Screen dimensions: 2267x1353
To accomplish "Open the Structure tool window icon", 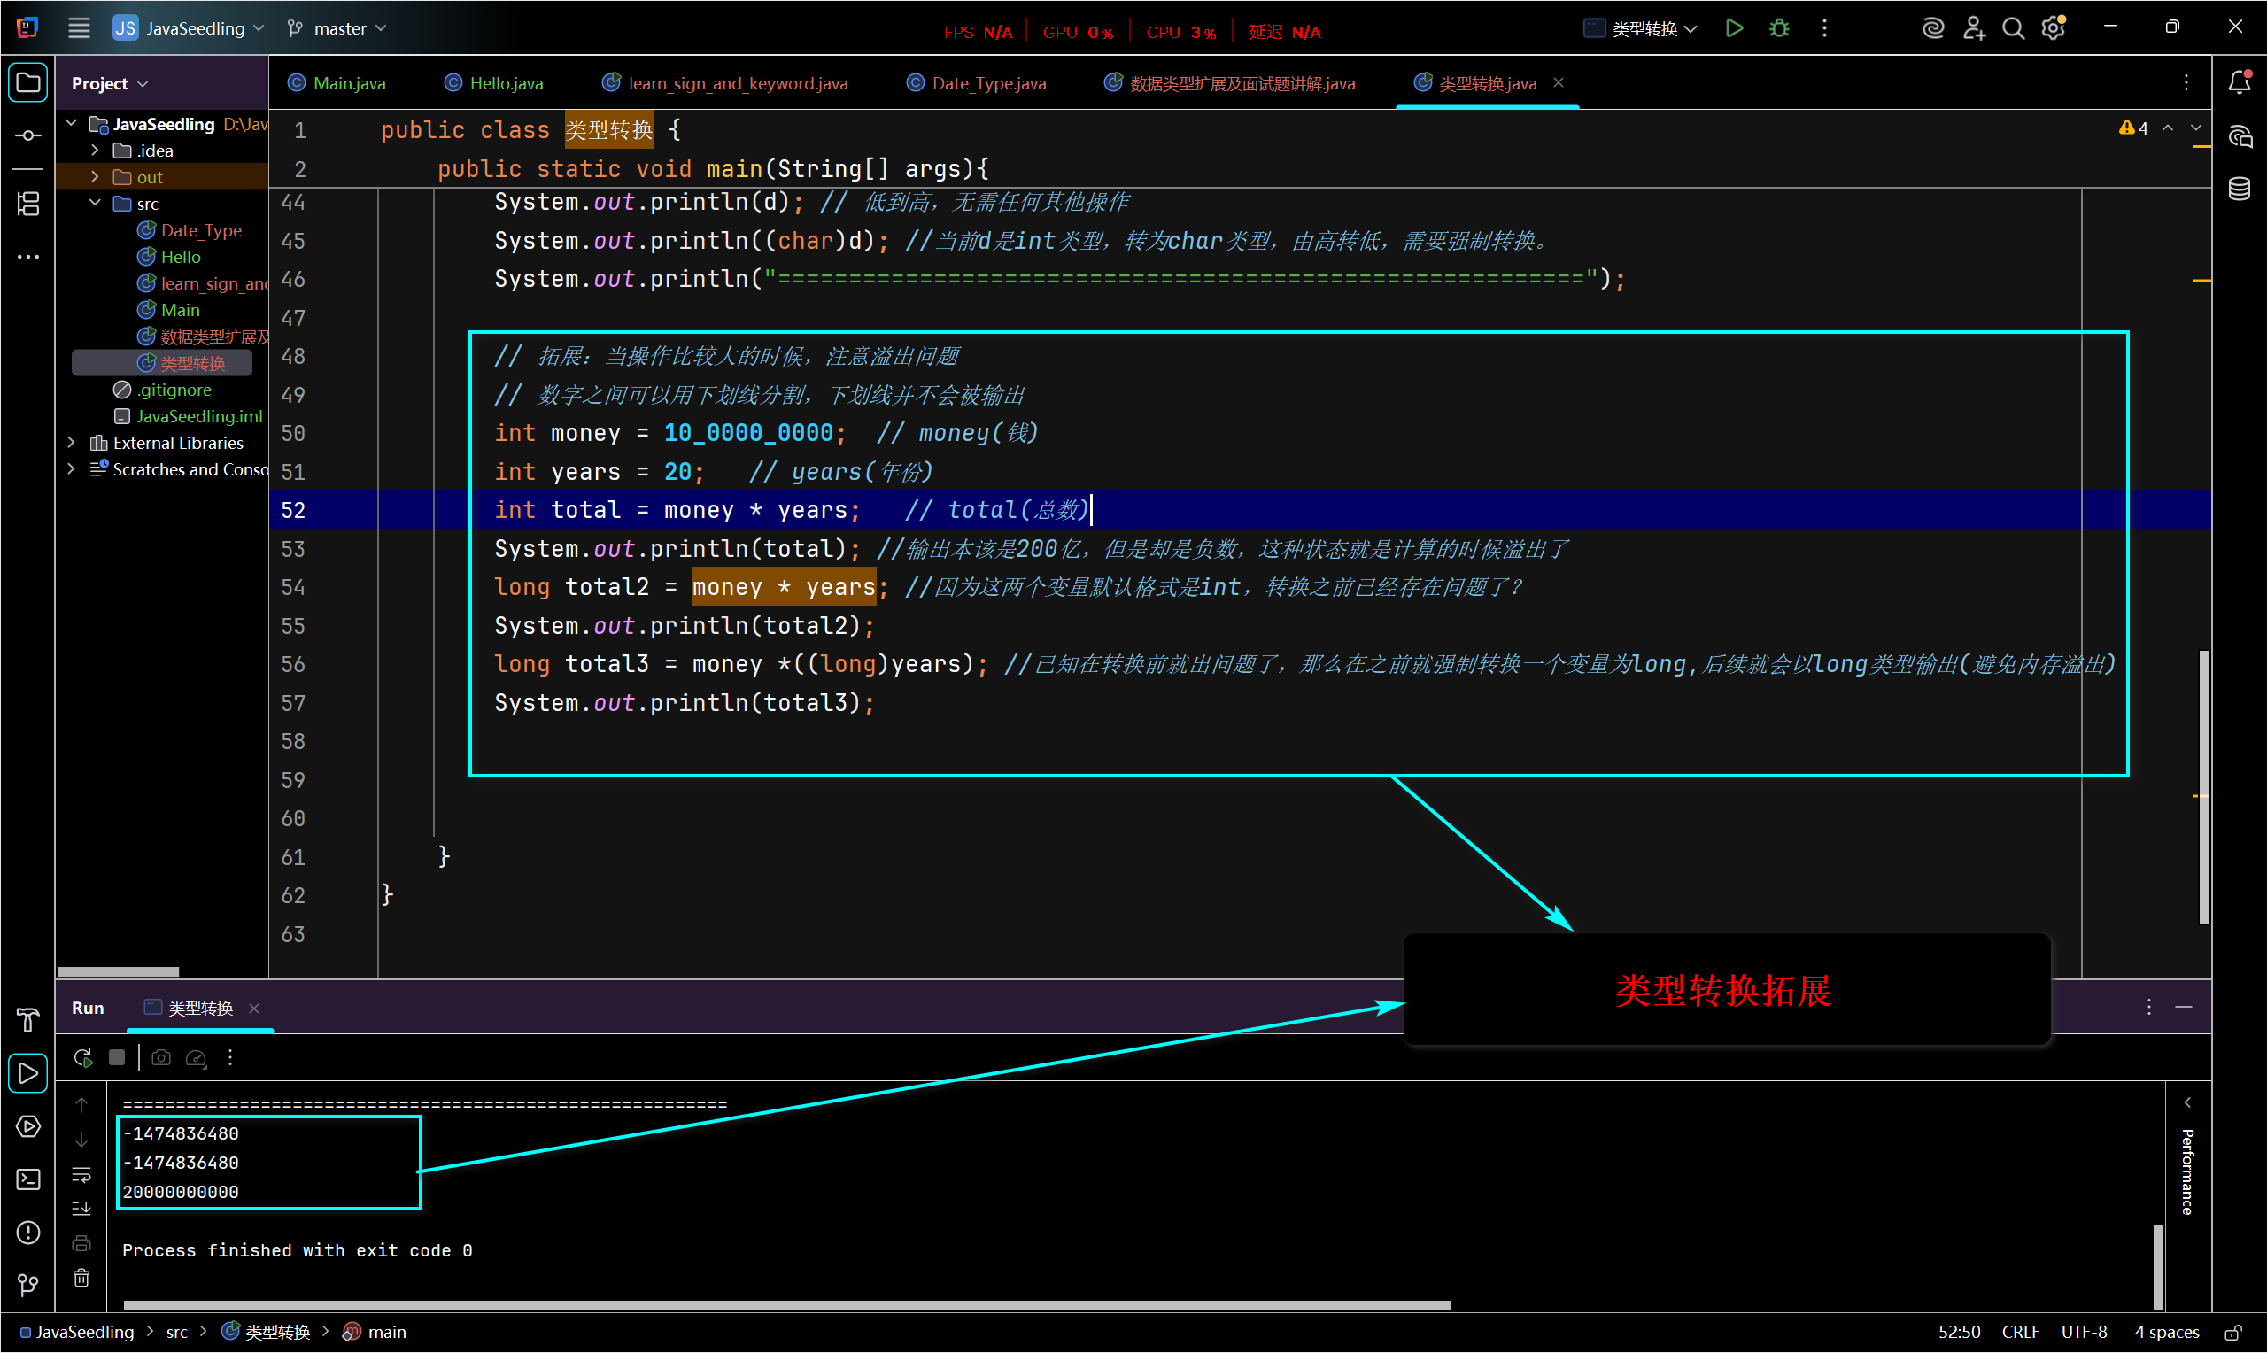I will pyautogui.click(x=28, y=204).
